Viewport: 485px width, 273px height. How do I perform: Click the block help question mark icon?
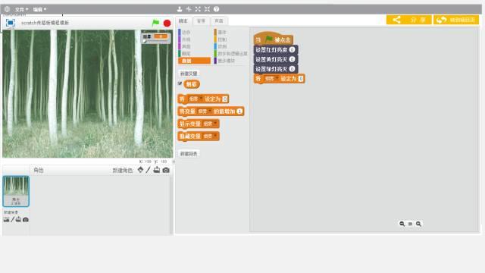(x=217, y=9)
